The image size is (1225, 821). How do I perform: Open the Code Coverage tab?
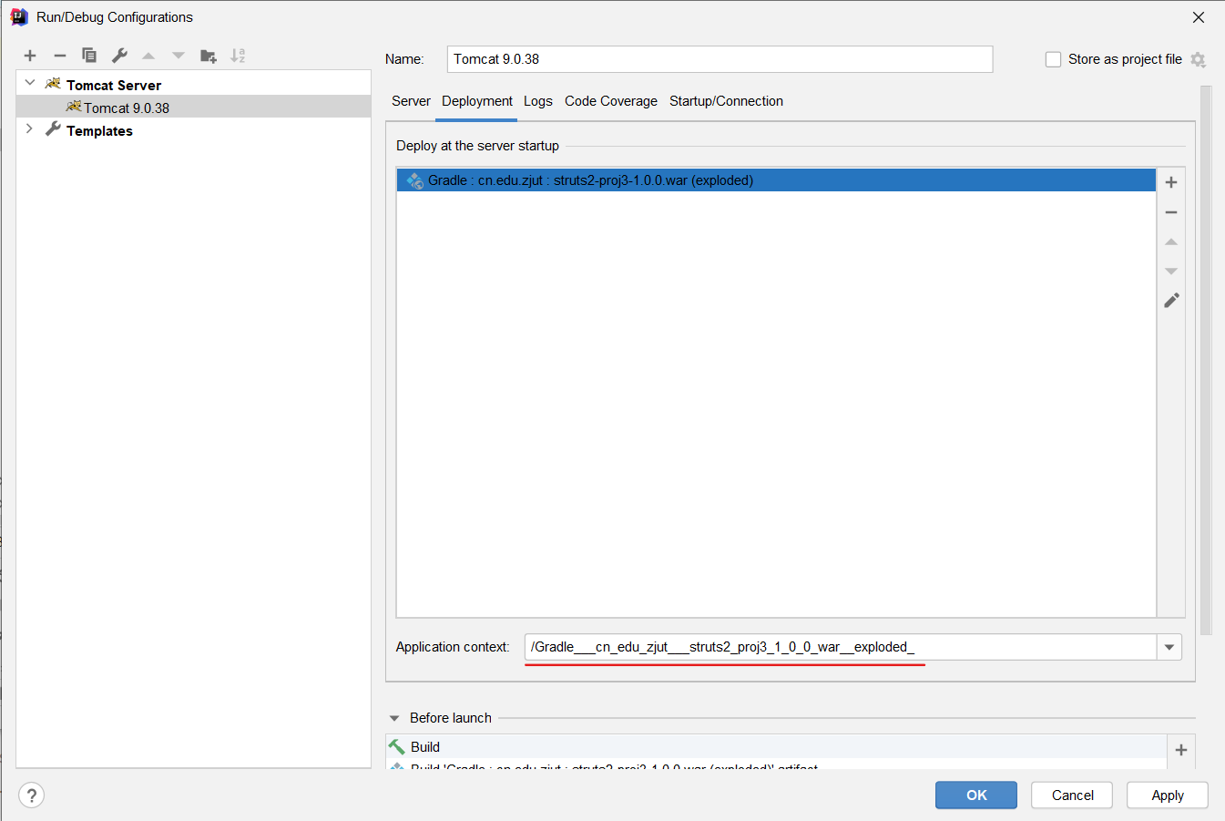click(x=611, y=101)
